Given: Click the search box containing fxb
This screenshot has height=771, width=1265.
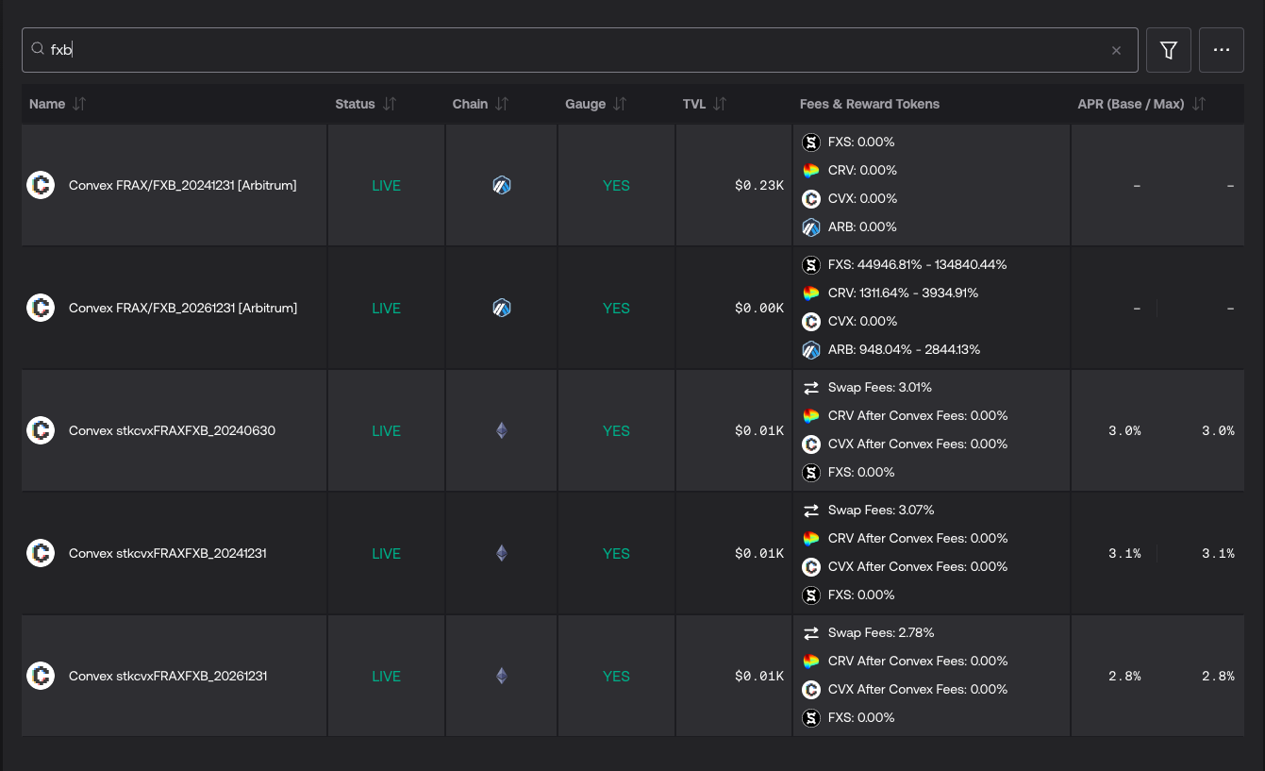Looking at the screenshot, I should click(566, 50).
